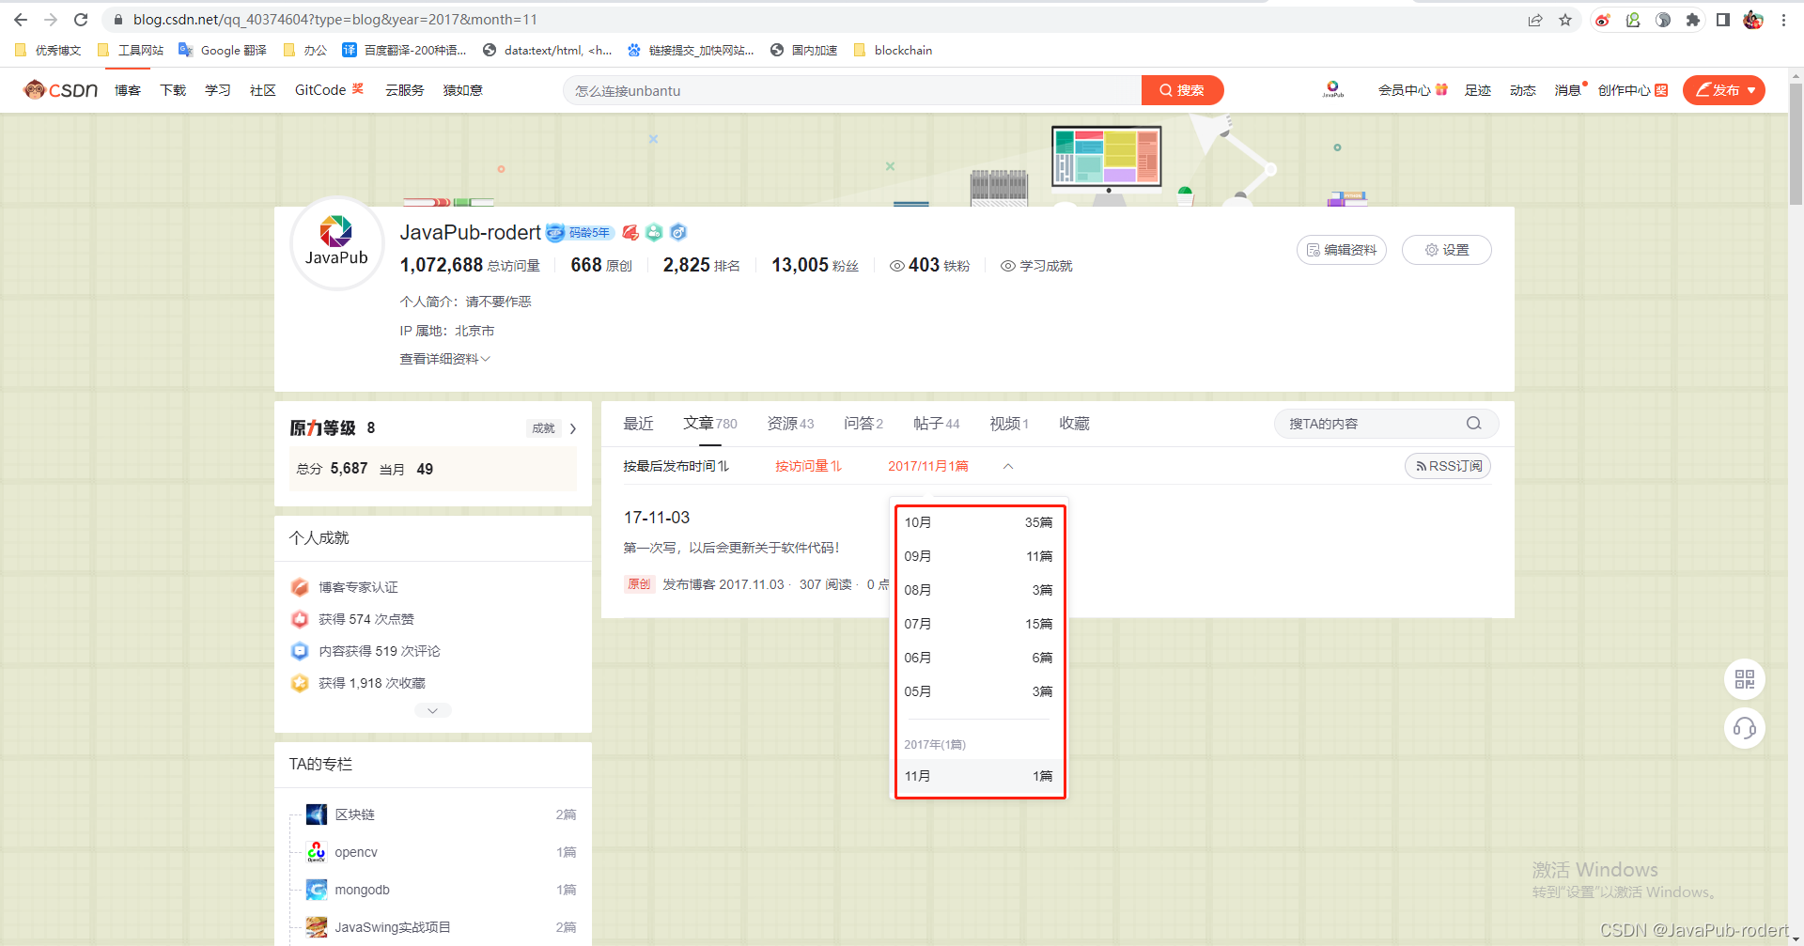Click the JavaPub avatar in top navigation
This screenshot has height=946, width=1804.
point(1333,87)
